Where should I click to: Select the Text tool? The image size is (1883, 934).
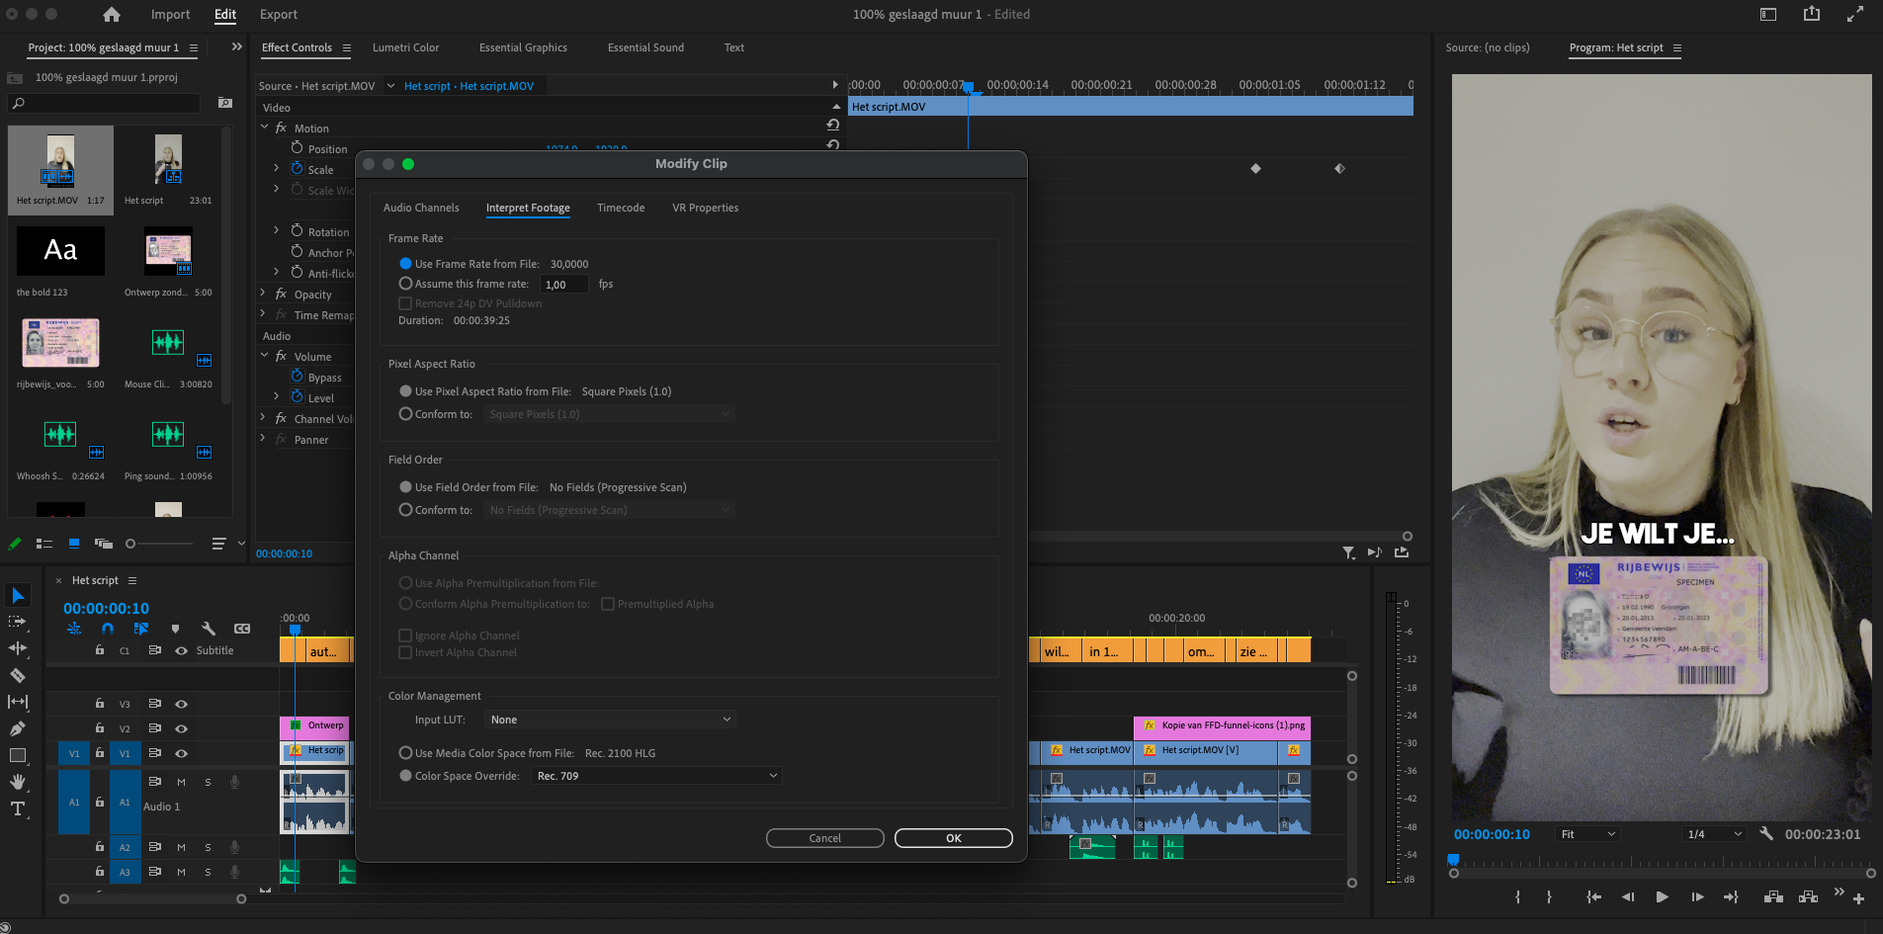click(x=16, y=807)
